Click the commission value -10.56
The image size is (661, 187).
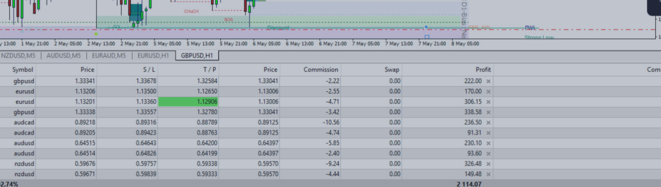click(330, 123)
